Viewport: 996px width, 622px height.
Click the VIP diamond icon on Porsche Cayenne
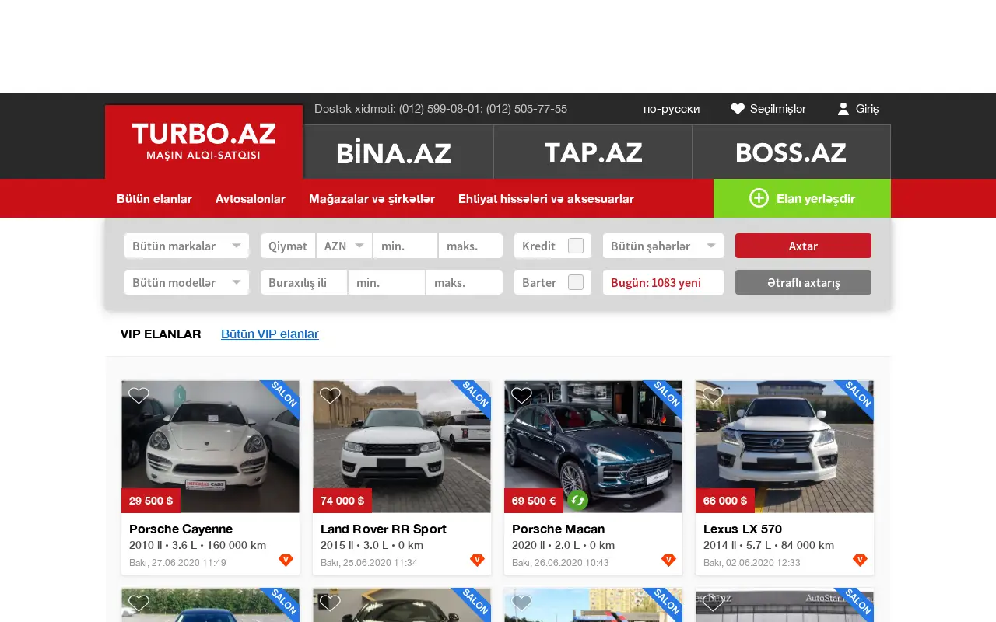click(286, 560)
